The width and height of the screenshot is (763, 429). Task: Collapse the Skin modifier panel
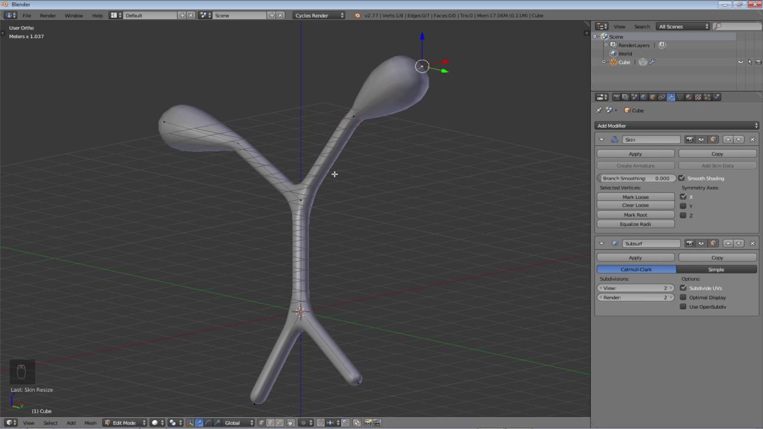(x=601, y=139)
